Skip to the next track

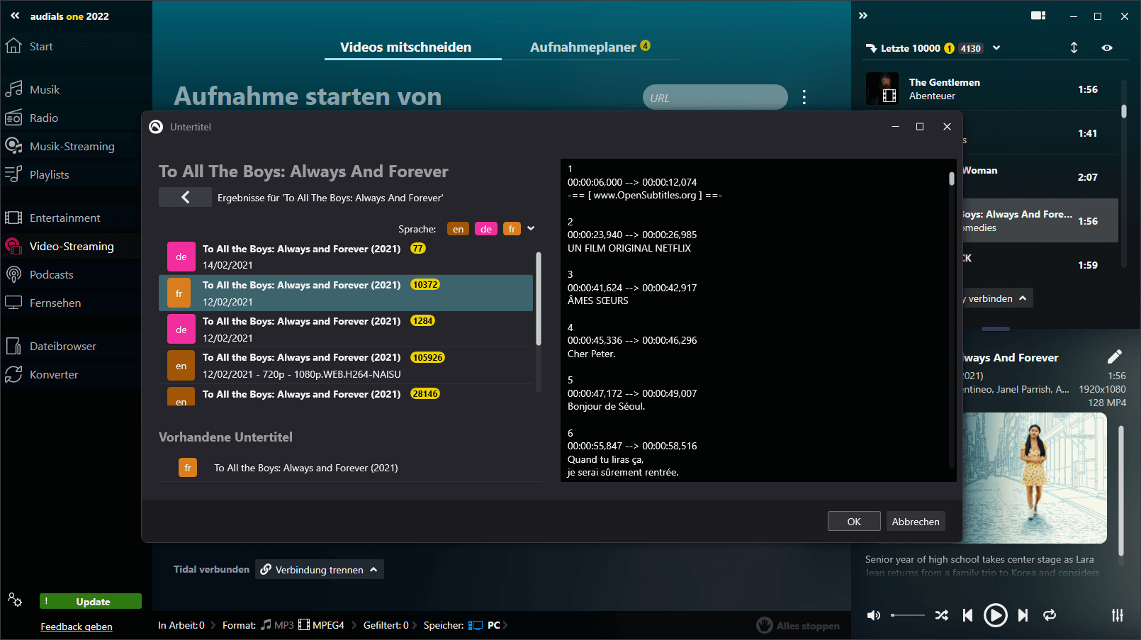coord(1023,615)
